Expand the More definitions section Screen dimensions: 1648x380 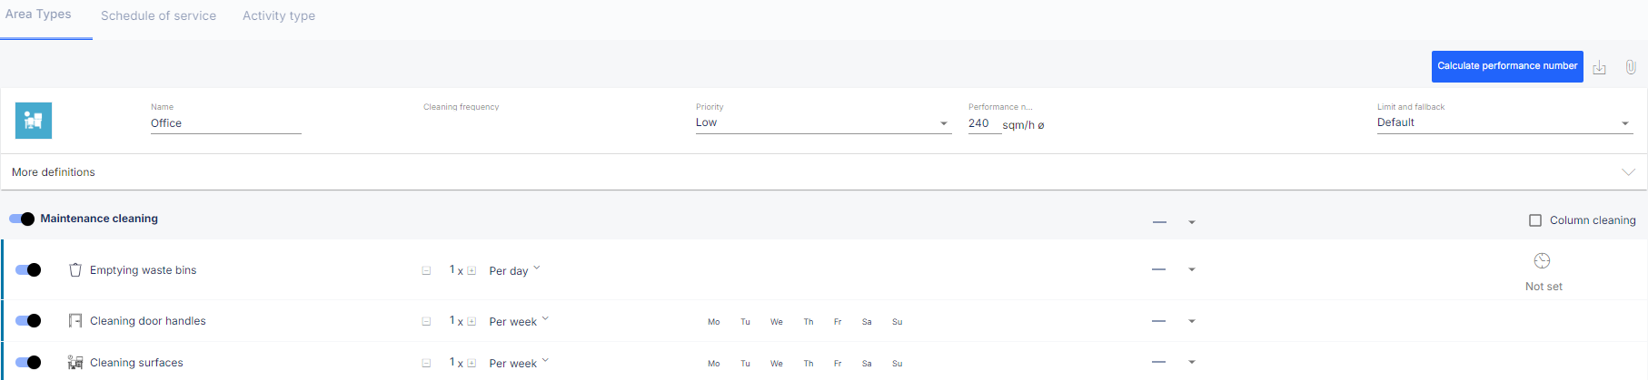tap(824, 172)
